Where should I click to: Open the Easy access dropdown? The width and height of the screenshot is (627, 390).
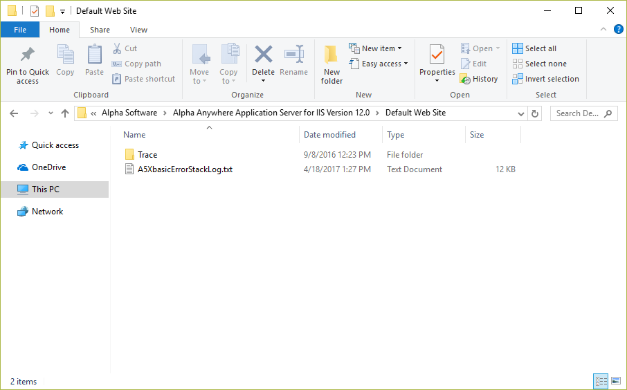click(379, 64)
